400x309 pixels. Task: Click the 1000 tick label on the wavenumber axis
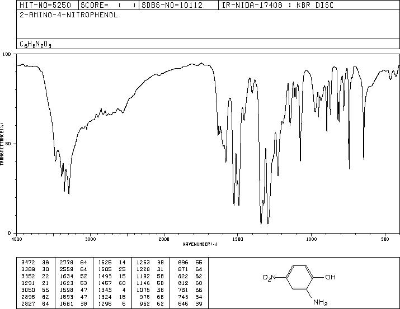311,239
